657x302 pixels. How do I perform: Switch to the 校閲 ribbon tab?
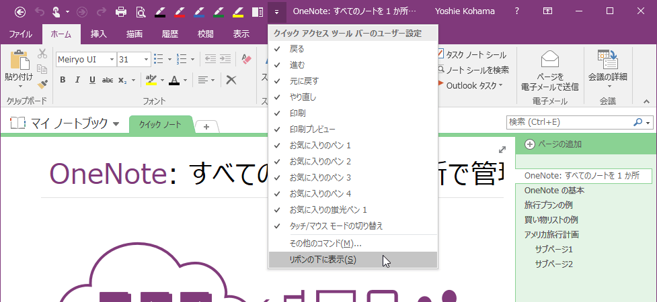pos(205,34)
